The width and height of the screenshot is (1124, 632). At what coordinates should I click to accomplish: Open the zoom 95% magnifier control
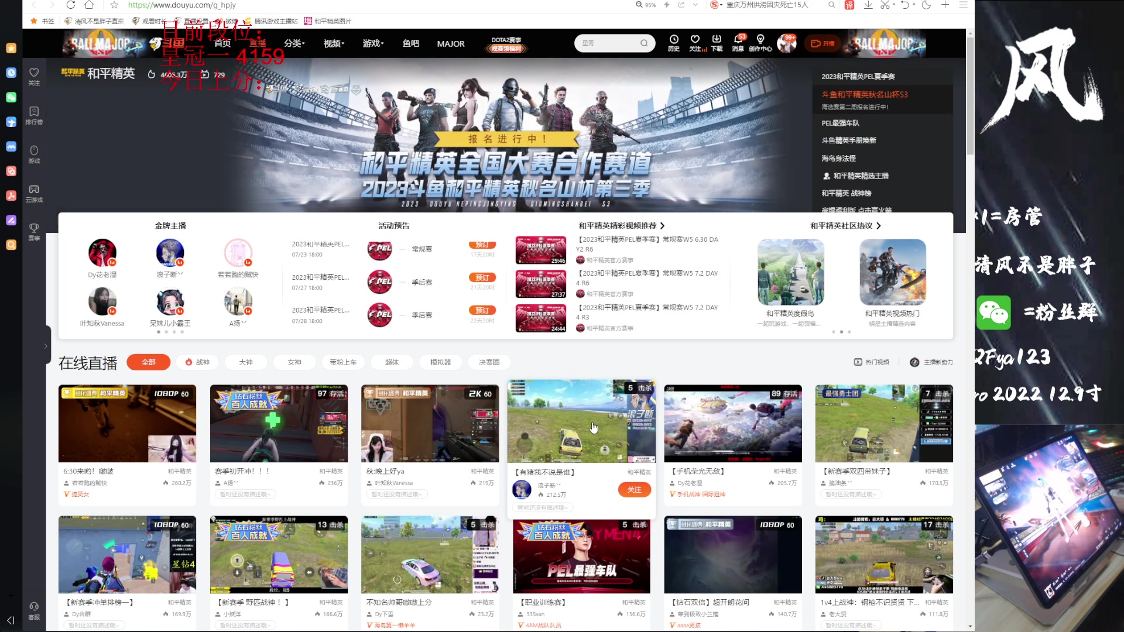click(646, 5)
